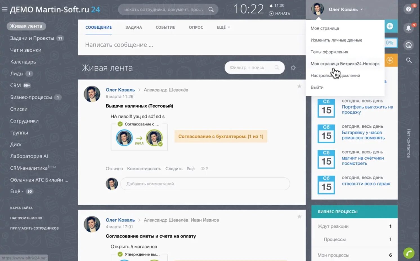Click calendar icon for Батарейку у часов event

click(x=326, y=134)
